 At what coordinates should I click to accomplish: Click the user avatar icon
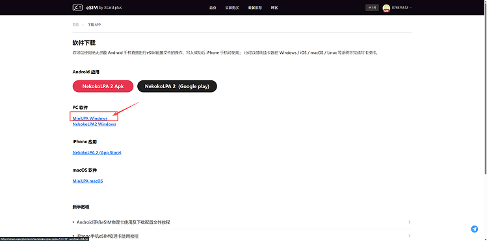[x=386, y=8]
